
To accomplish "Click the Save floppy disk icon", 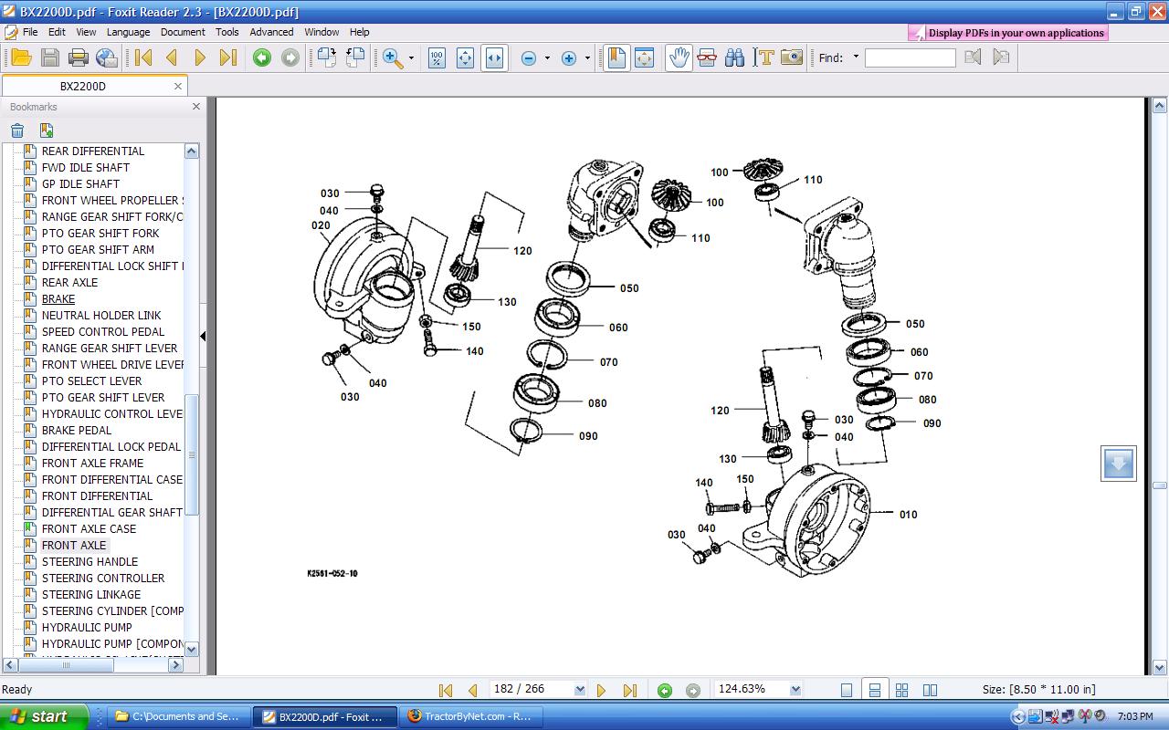I will pos(50,57).
